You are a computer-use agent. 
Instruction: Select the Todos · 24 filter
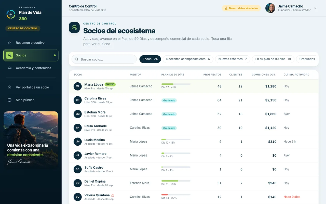150,59
